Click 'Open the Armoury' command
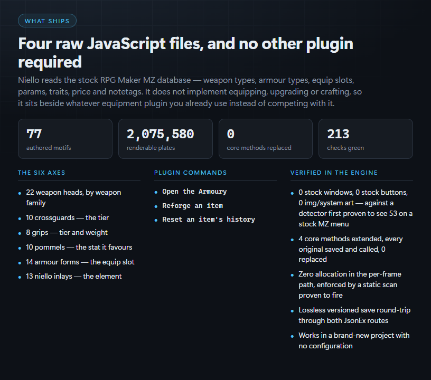 coord(194,192)
